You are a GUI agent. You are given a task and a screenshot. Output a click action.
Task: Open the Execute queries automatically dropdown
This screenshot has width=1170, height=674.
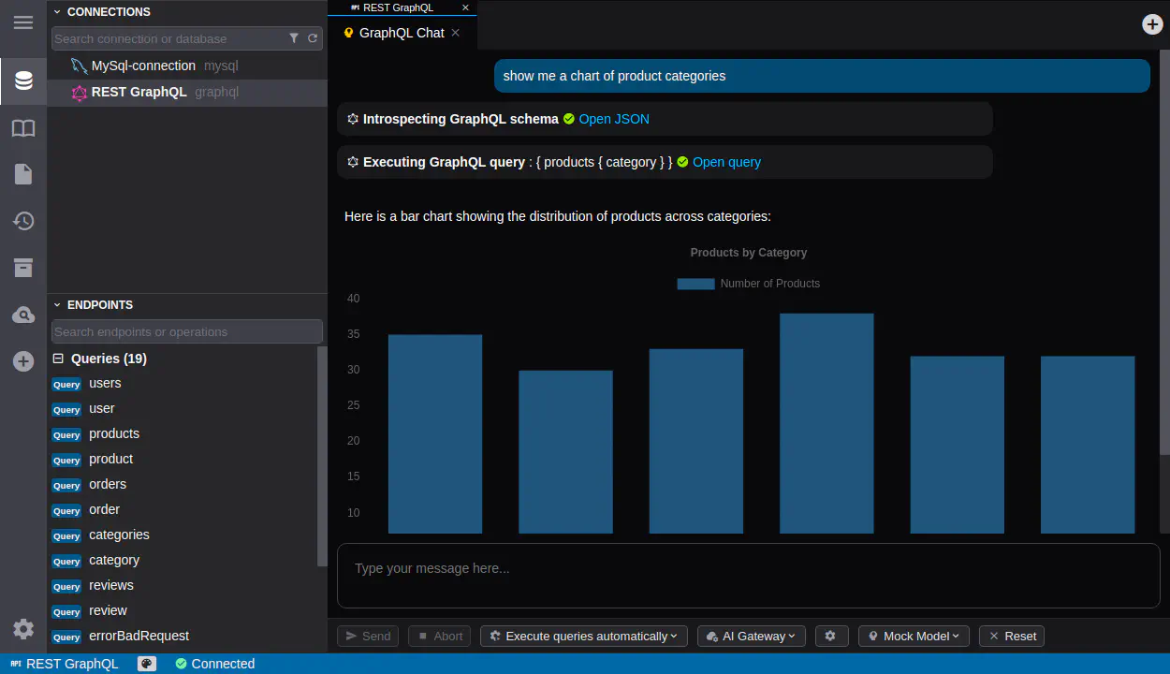pos(584,636)
